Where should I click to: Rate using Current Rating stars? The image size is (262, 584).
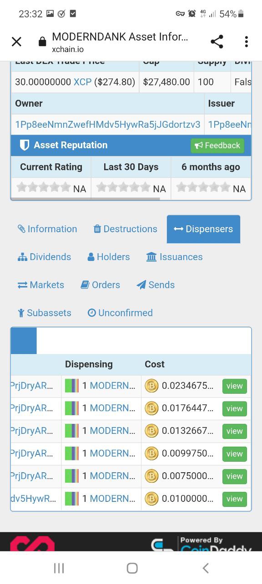coord(44,188)
